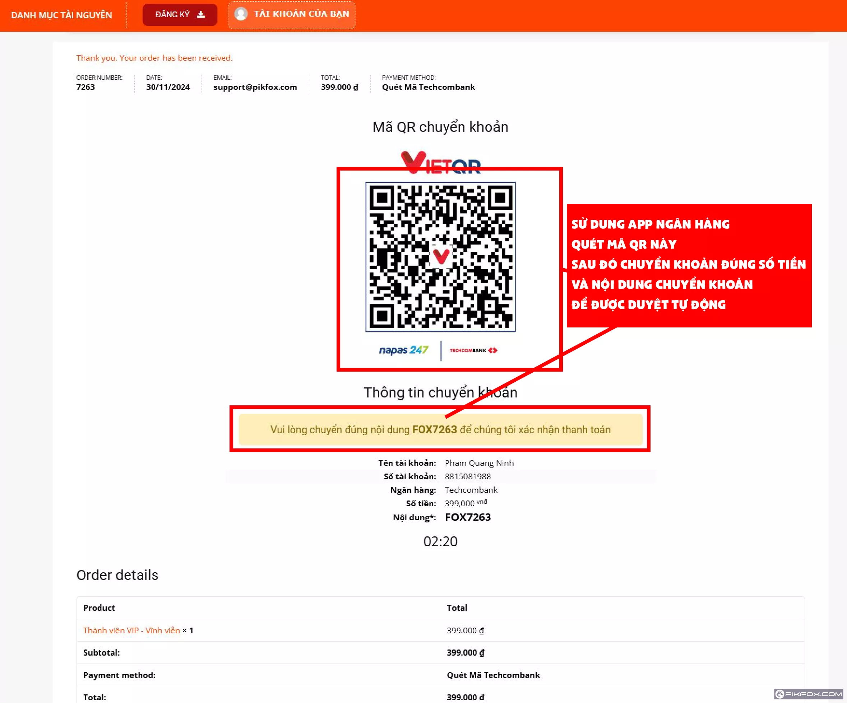
Task: Open TÀI KHOẢN CỦA BẠN account menu
Action: [292, 15]
